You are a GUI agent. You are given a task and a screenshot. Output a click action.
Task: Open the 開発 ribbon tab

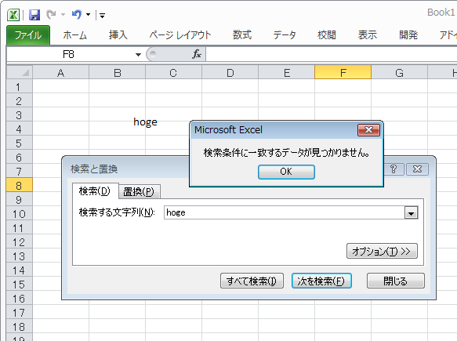tap(408, 35)
